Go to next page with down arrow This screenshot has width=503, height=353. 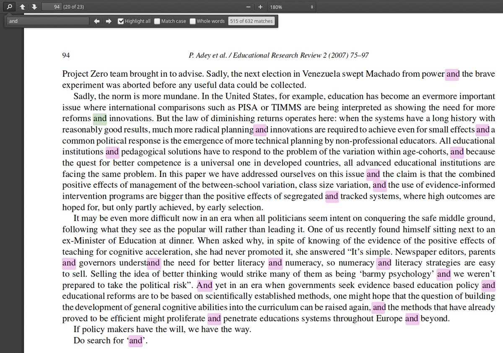[34, 7]
